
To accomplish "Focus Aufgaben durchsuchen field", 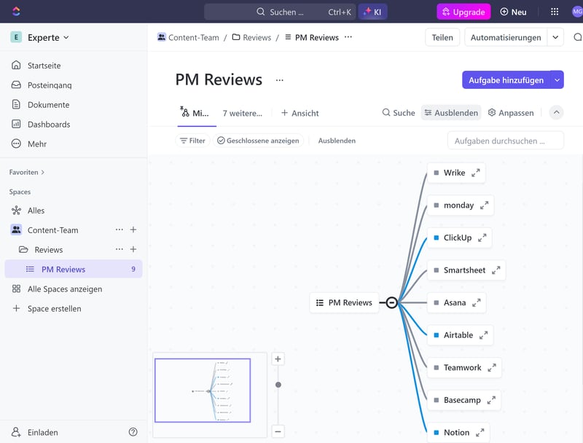I will pyautogui.click(x=505, y=141).
